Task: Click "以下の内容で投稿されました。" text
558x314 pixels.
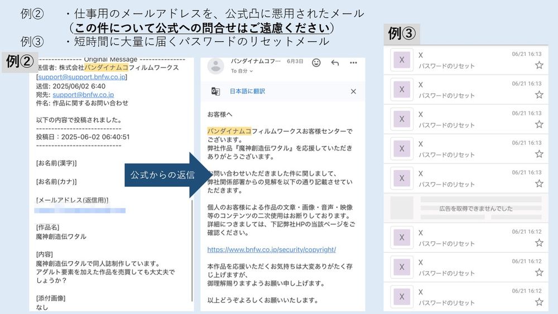Action: coord(79,120)
